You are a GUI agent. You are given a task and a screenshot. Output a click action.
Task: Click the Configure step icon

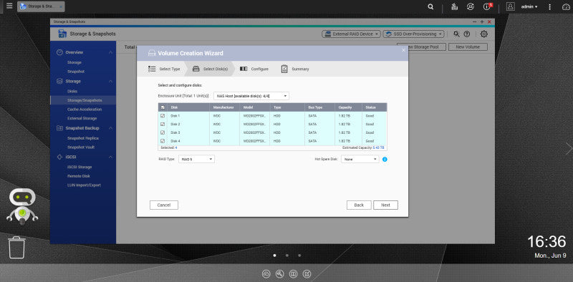click(x=244, y=69)
